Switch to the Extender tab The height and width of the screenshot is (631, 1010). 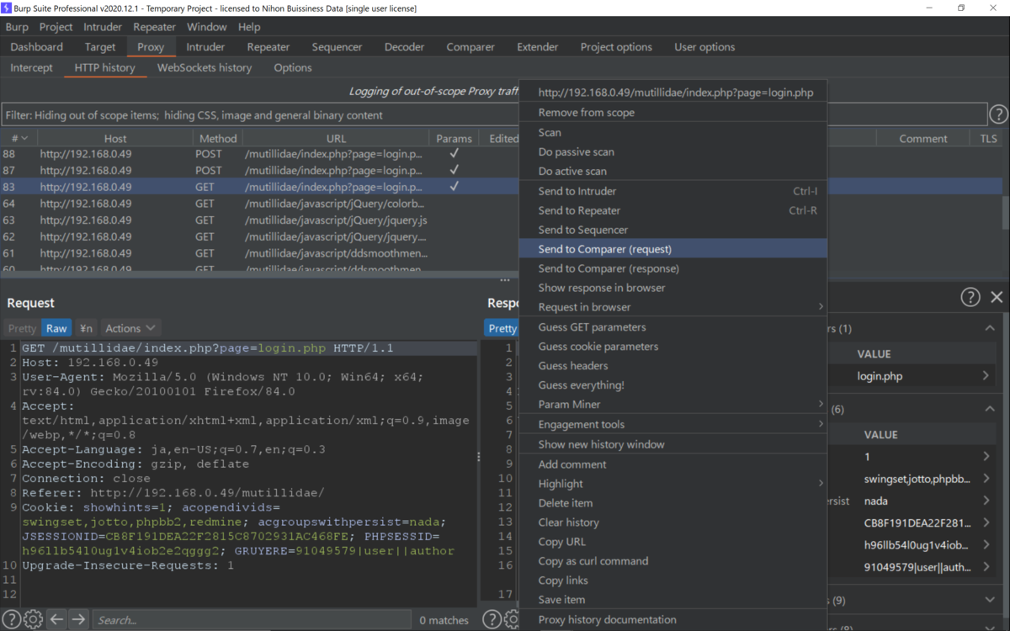[537, 47]
